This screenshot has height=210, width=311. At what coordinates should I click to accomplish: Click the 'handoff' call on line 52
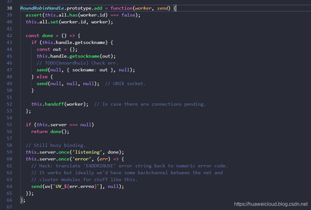(x=54, y=104)
